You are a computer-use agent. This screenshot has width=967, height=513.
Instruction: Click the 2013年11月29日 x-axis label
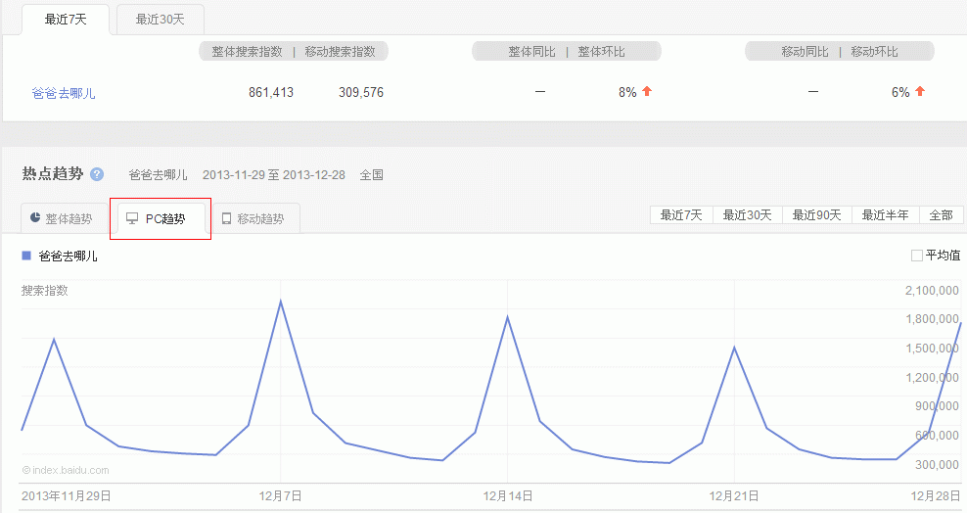(x=66, y=495)
